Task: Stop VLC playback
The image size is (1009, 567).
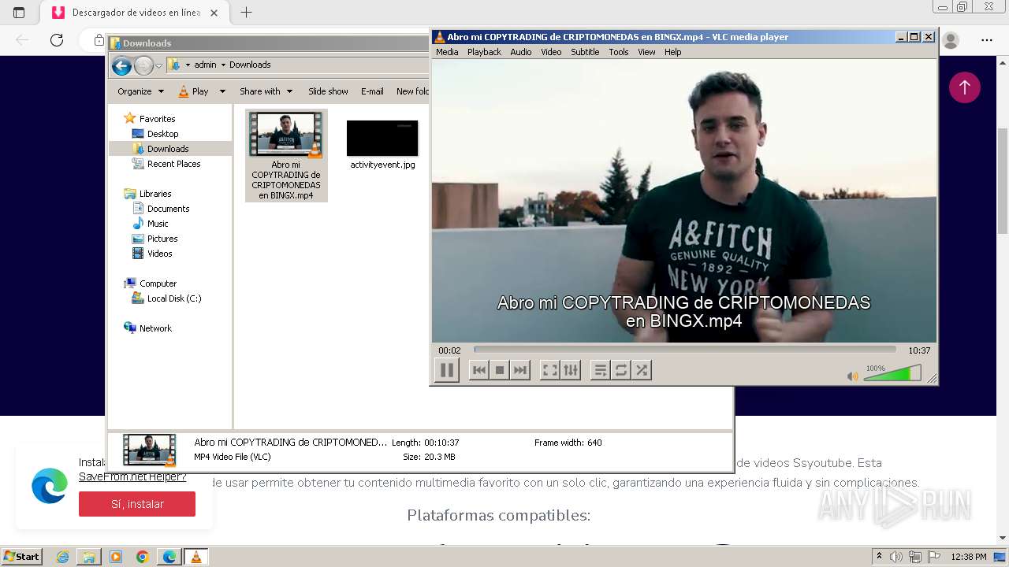Action: (499, 370)
